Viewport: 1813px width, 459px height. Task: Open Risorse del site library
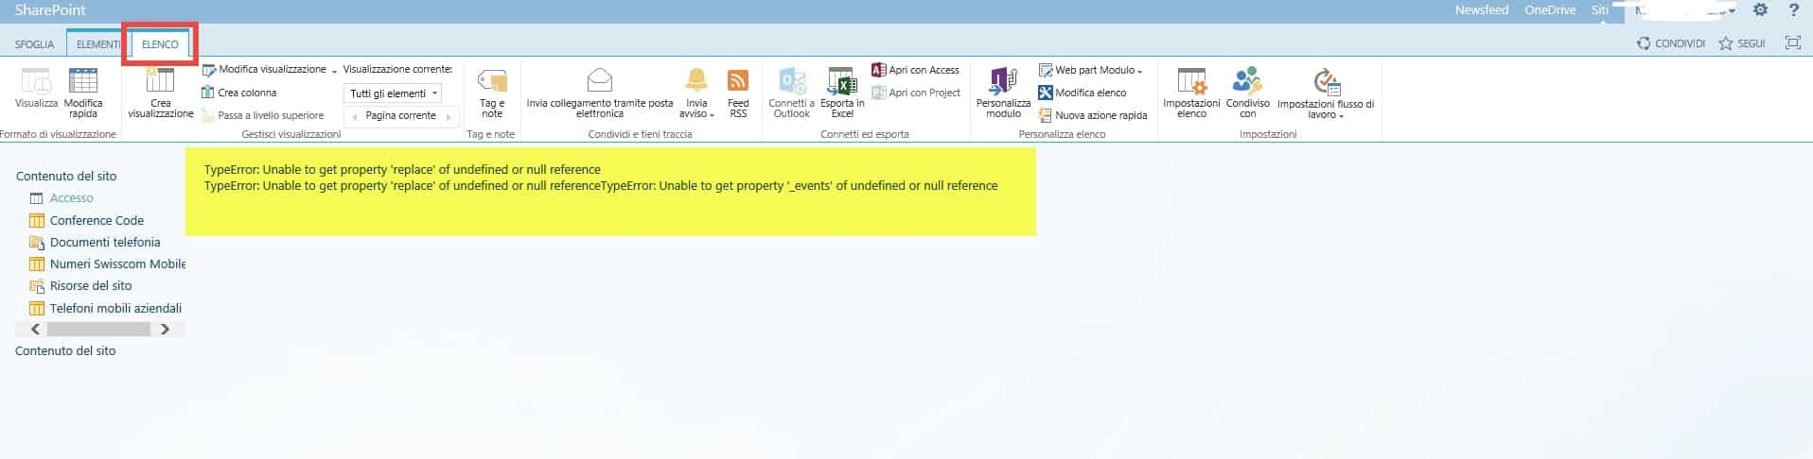(x=91, y=286)
